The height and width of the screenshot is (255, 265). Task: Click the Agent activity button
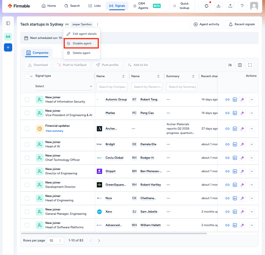coord(206,24)
